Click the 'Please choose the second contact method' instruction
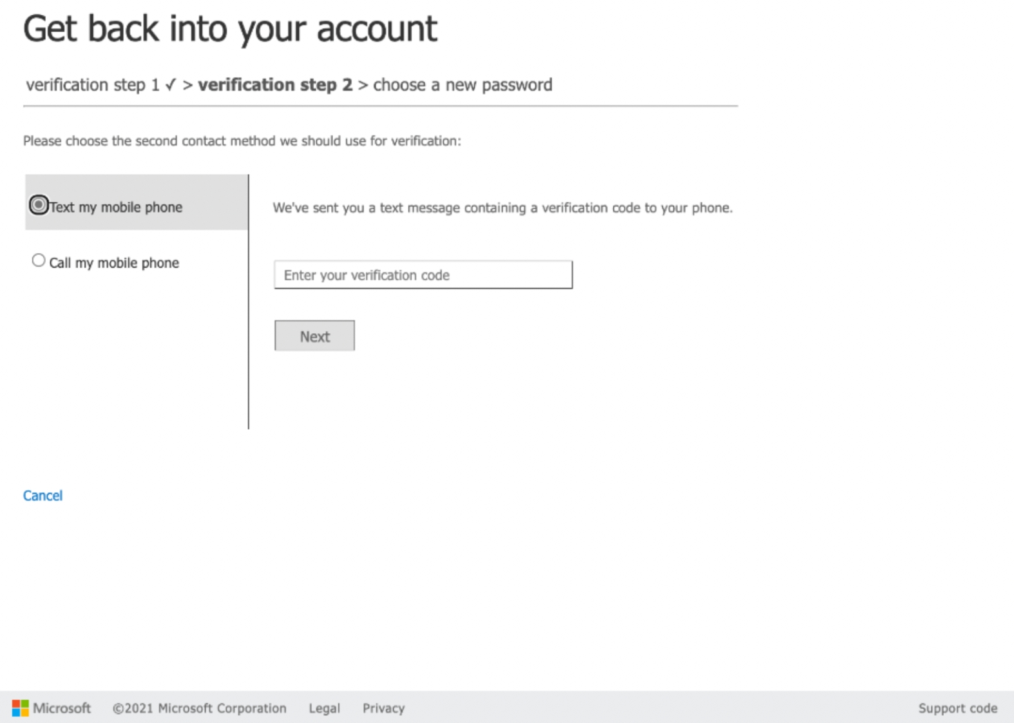 242,141
